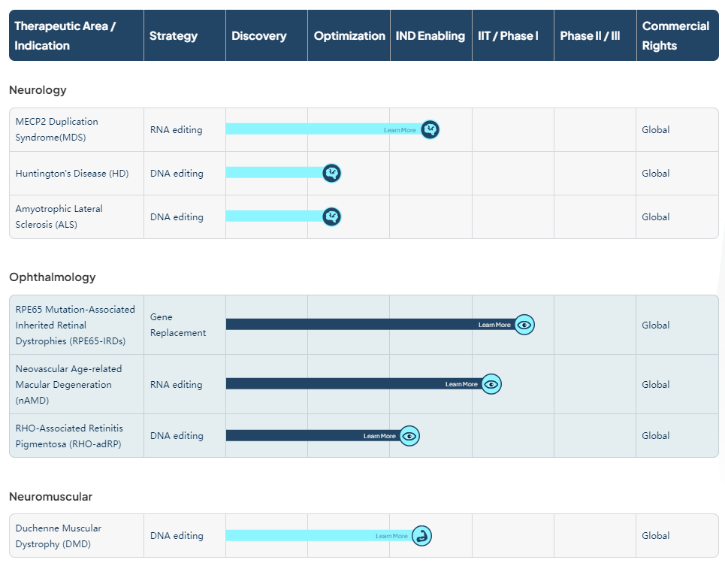Screen dimensions: 725x563
Task: Select the brain icon in the ALS row
Action: pyautogui.click(x=332, y=217)
